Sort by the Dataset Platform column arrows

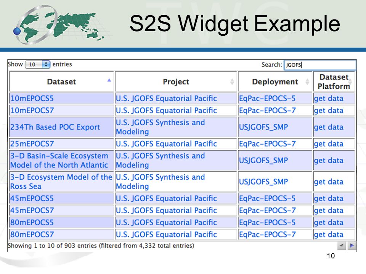(x=350, y=81)
